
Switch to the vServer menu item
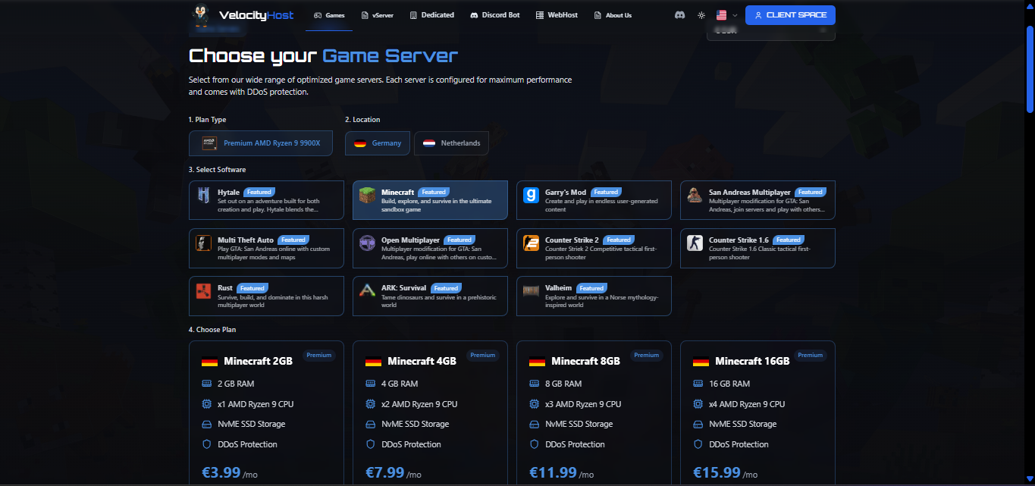coord(377,15)
